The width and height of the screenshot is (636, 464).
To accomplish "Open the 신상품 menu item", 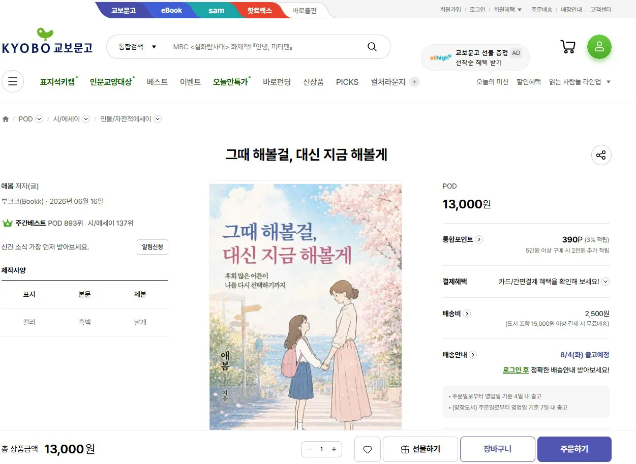I will point(313,82).
